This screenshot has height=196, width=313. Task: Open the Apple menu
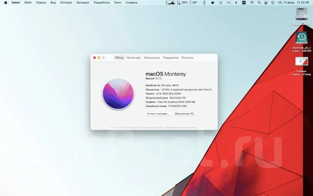coord(5,2)
